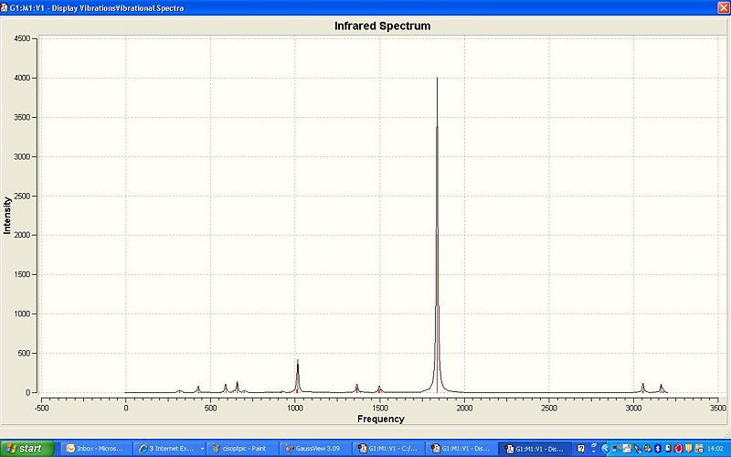Click the yellow shield security tray icon

pos(689,449)
